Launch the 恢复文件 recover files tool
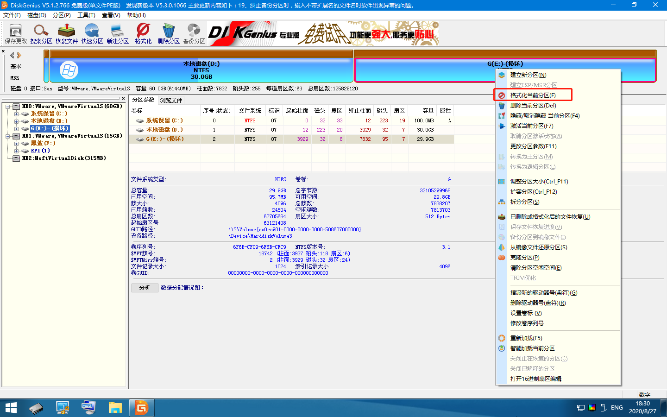 pos(67,34)
